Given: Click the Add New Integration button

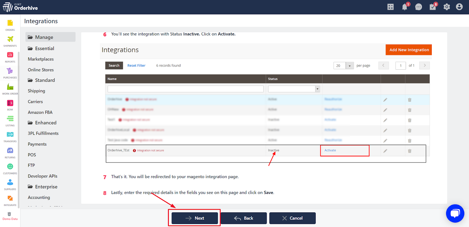Looking at the screenshot, I should coord(409,50).
